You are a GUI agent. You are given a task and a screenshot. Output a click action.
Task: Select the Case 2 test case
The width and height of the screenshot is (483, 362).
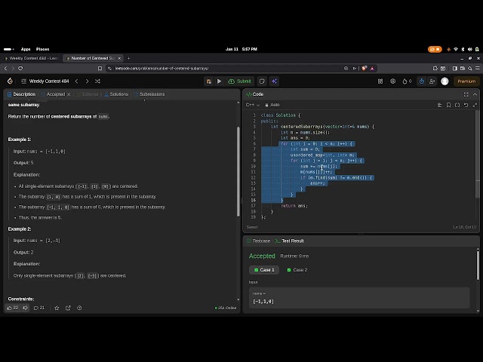pos(297,270)
